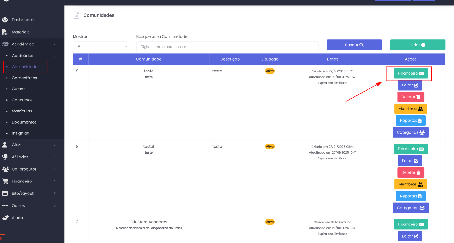454x243 pixels.
Task: Click the Ajuda handshake icon
Action: click(x=5, y=218)
